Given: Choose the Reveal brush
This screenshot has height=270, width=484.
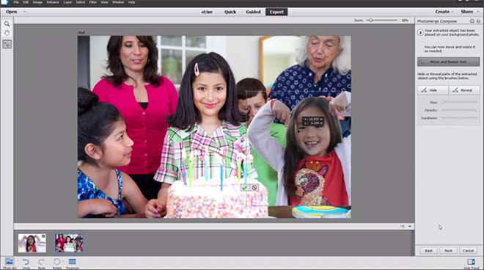Looking at the screenshot, I should pos(464,90).
